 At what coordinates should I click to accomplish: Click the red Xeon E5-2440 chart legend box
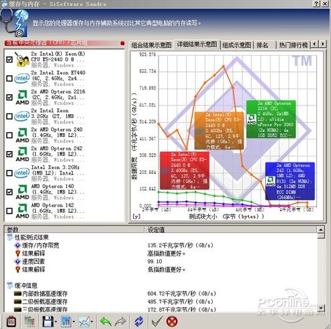click(185, 171)
